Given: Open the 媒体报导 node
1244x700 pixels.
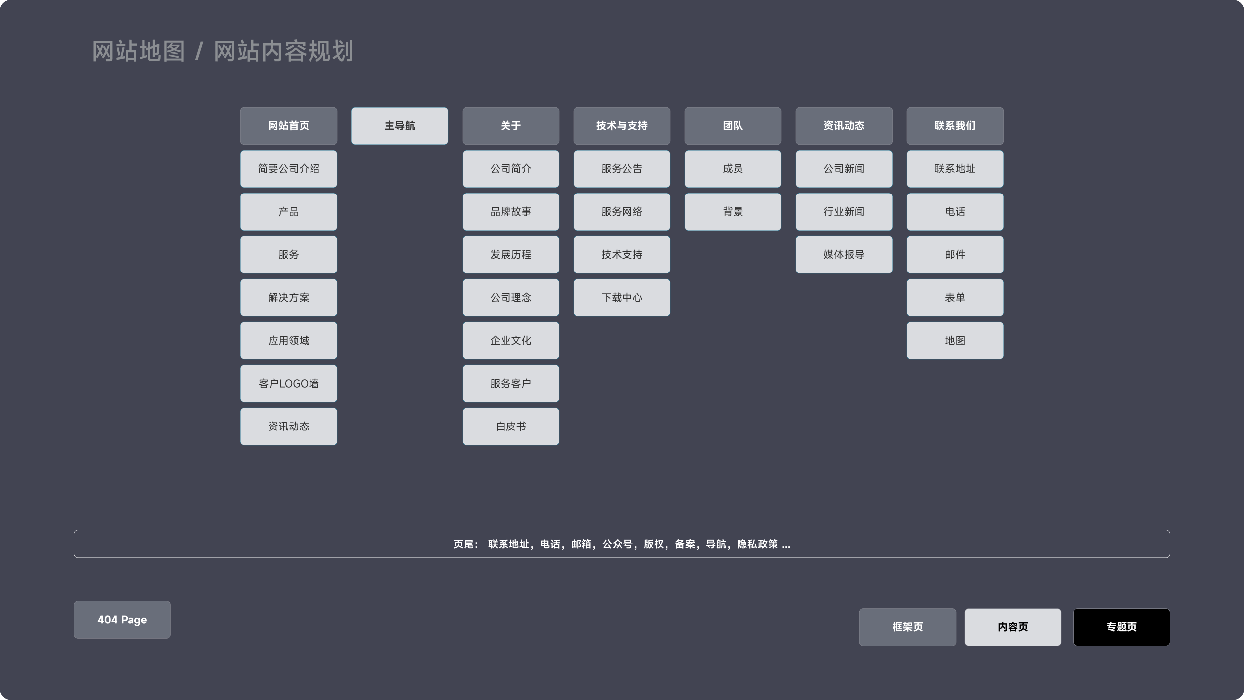Looking at the screenshot, I should pos(844,254).
